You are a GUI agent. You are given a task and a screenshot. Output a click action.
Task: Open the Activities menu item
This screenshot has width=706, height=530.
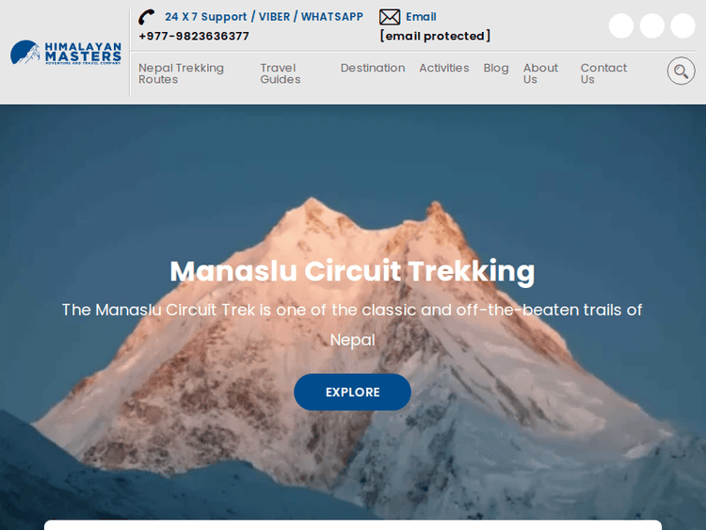coord(444,68)
